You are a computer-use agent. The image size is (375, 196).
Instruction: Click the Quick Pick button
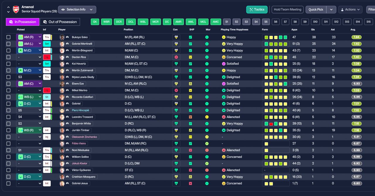point(316,10)
